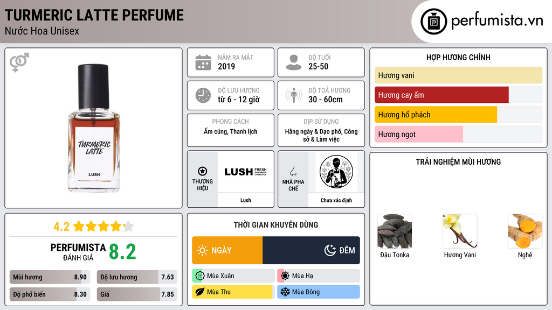
Task: Click the star badge icon above Thương hiệu
Action: [203, 171]
